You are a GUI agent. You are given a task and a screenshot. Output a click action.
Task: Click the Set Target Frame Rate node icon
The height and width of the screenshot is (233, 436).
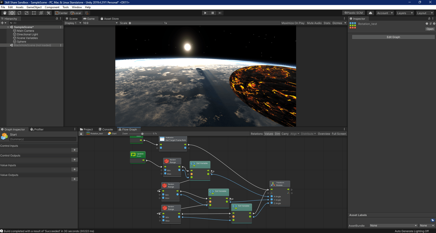(x=162, y=139)
